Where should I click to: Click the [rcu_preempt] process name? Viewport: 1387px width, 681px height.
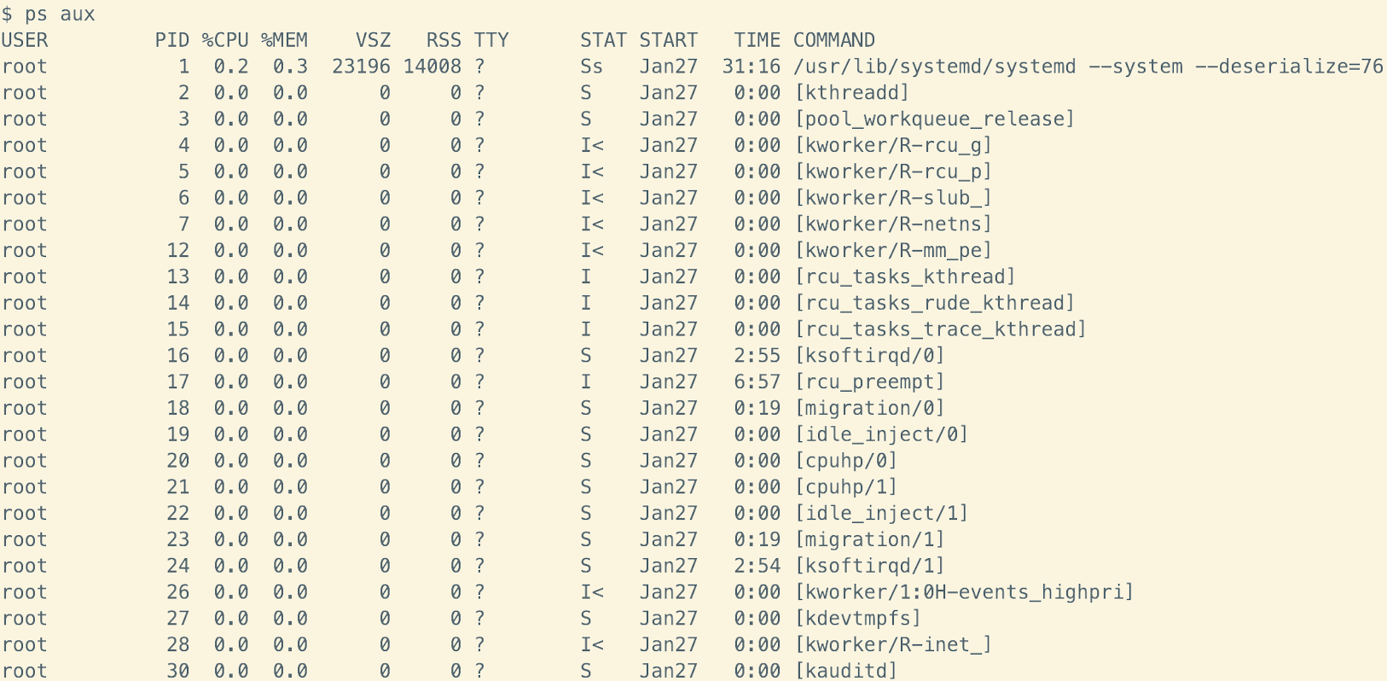tap(868, 382)
